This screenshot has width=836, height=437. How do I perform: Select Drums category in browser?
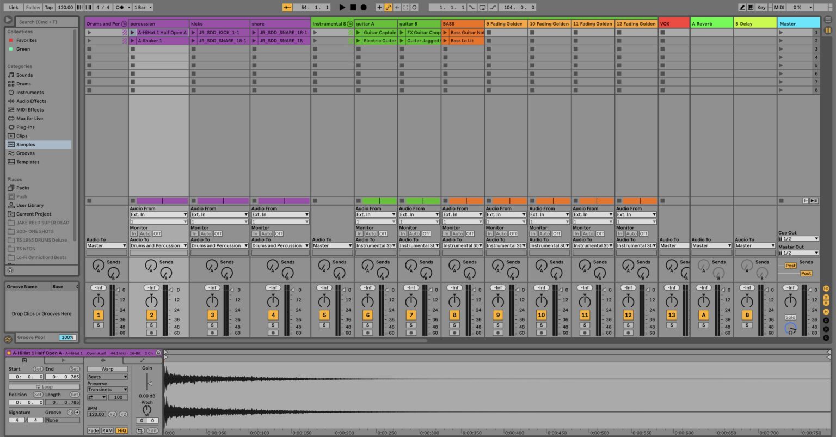(x=23, y=84)
